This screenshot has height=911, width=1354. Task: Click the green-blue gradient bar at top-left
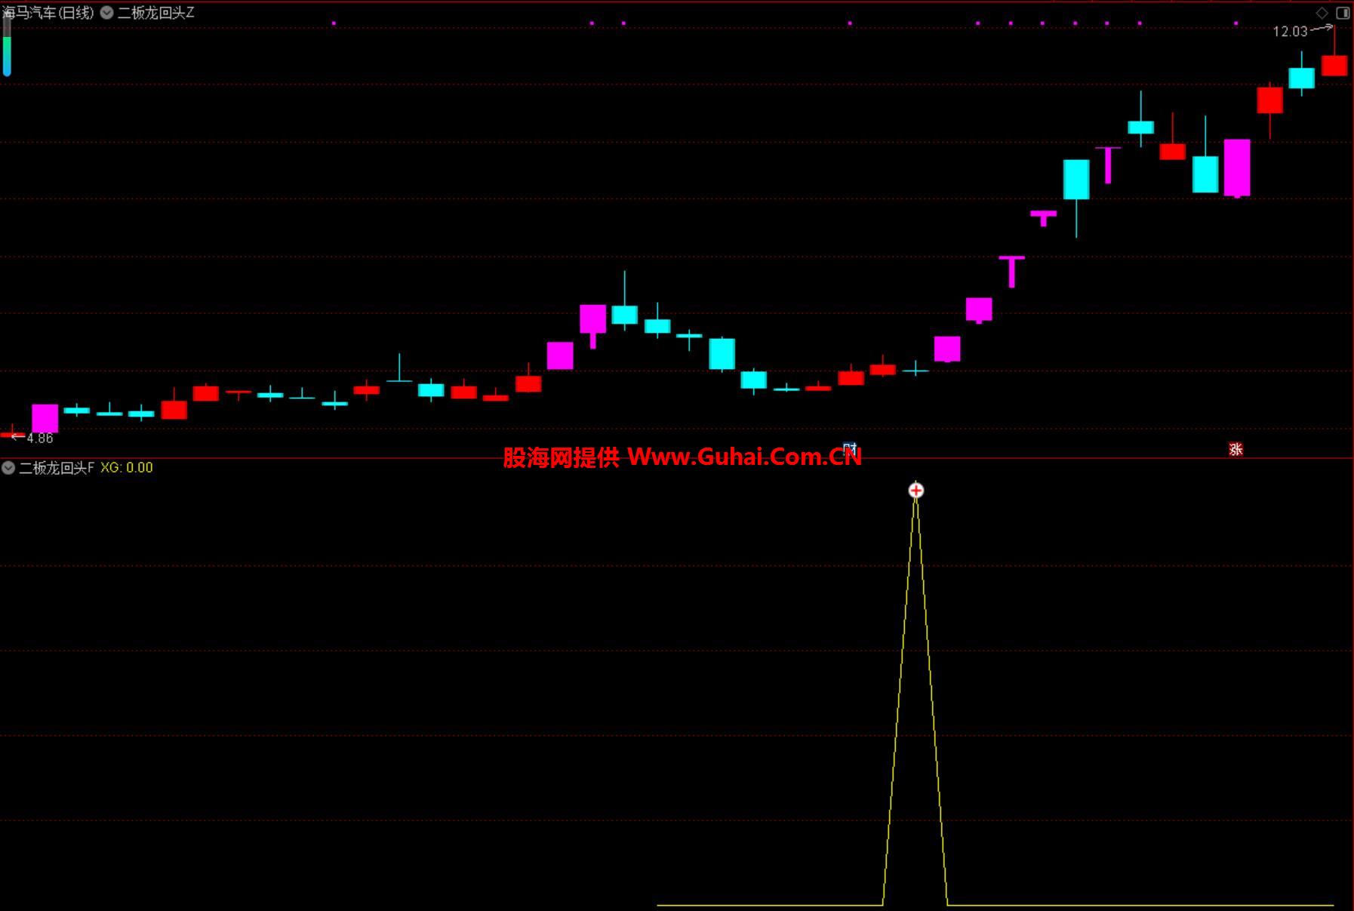click(7, 47)
